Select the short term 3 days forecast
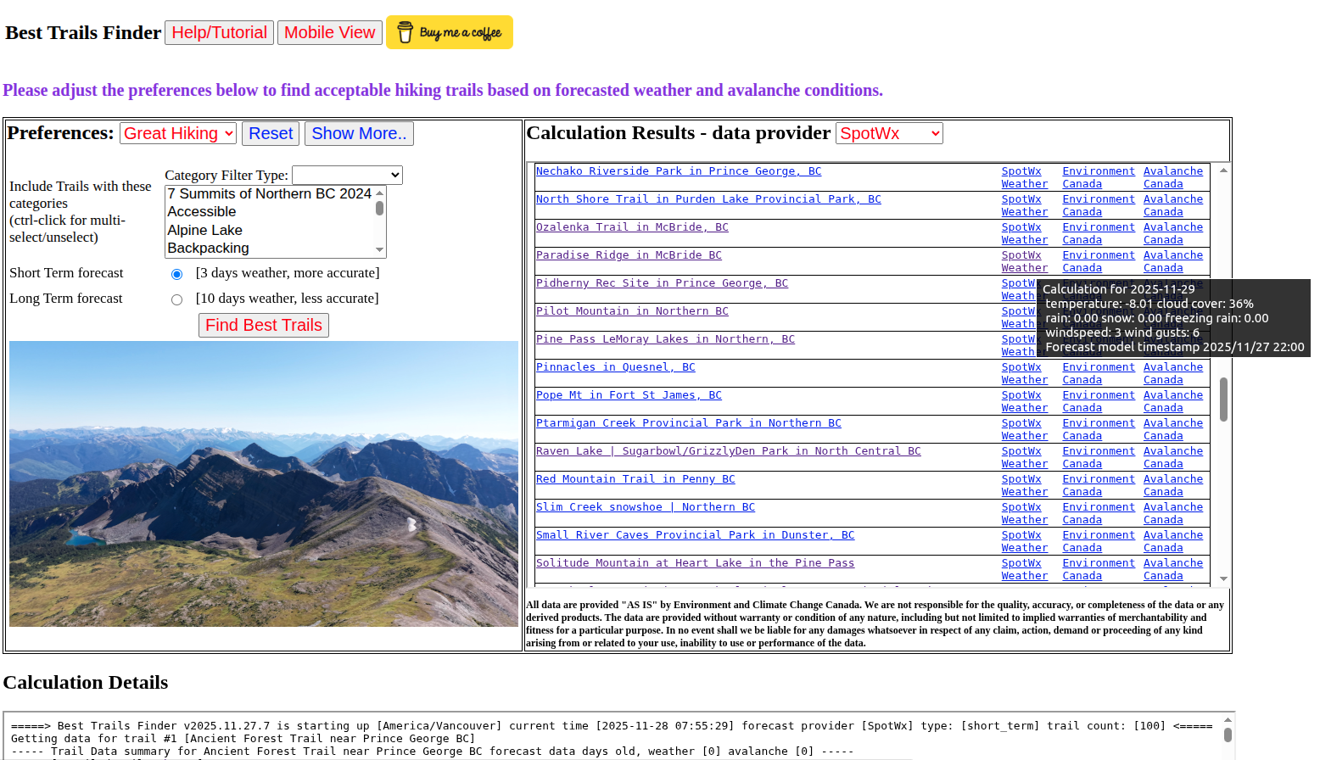 (x=176, y=274)
